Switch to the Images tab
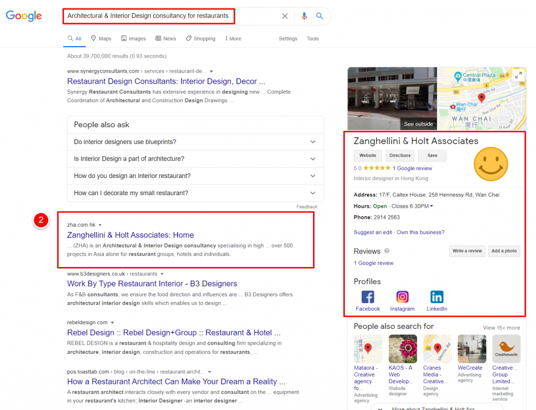 click(x=133, y=39)
